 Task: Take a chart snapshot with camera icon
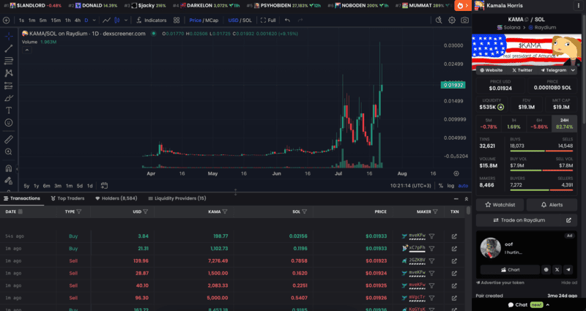tap(464, 20)
